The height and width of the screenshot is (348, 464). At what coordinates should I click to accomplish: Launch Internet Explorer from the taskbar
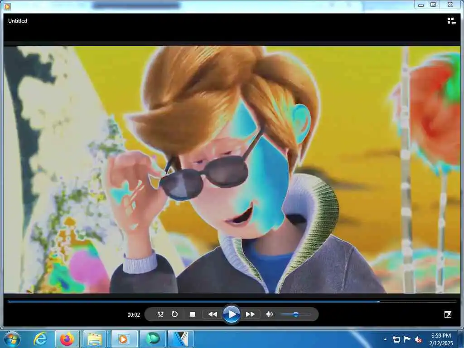point(40,339)
